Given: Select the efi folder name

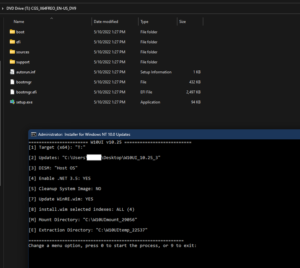Looking at the screenshot, I should [x=18, y=42].
